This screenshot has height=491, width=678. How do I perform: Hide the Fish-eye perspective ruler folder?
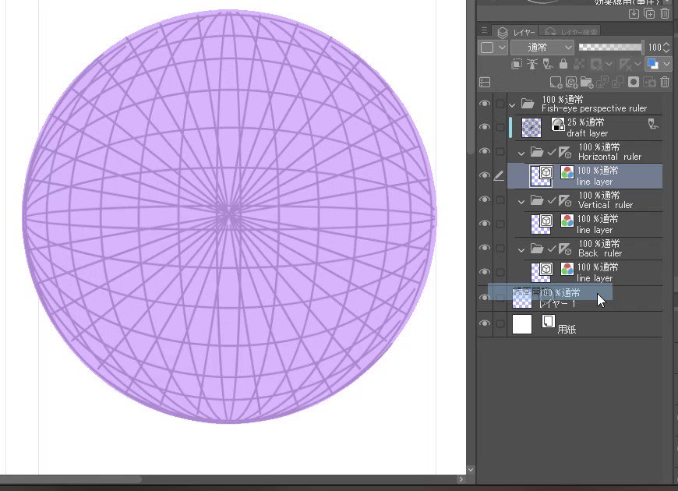485,104
